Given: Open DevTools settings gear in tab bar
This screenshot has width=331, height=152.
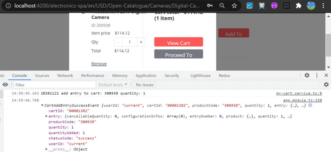Looking at the screenshot, I should tap(307, 75).
